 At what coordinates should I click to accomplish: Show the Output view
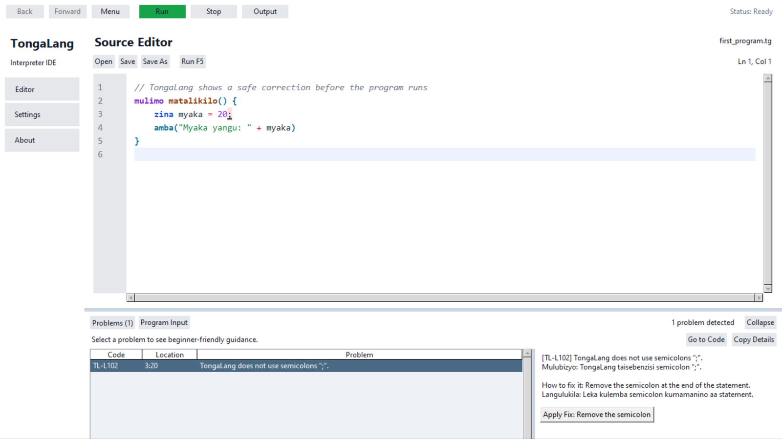265,12
